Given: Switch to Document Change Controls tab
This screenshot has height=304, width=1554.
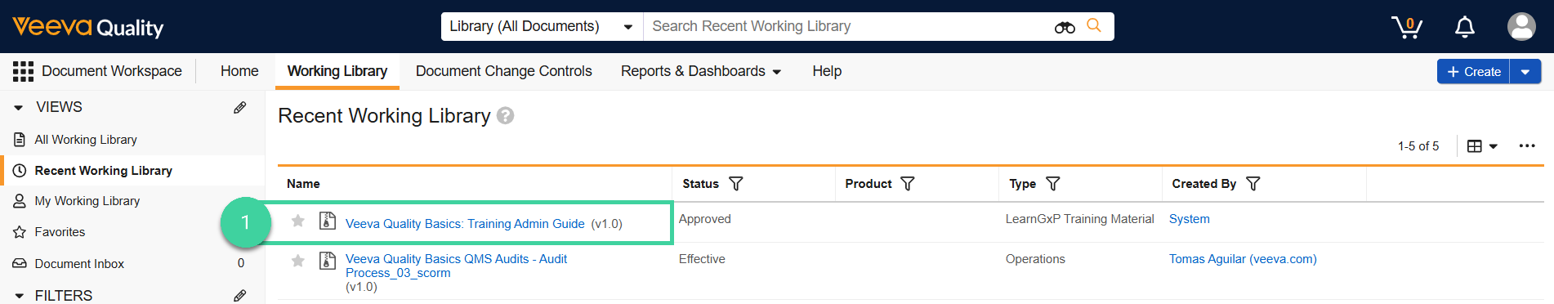Looking at the screenshot, I should point(504,71).
